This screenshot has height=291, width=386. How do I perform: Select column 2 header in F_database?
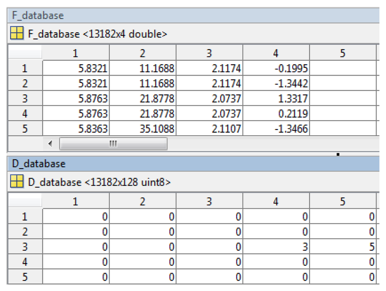pos(142,53)
